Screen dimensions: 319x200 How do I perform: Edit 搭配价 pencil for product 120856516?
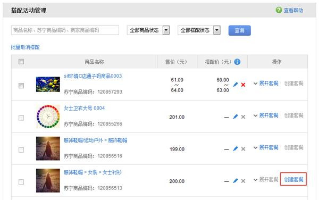[x=236, y=149]
